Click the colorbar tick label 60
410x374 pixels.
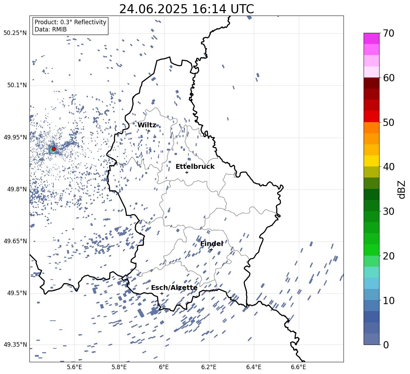pyautogui.click(x=389, y=78)
